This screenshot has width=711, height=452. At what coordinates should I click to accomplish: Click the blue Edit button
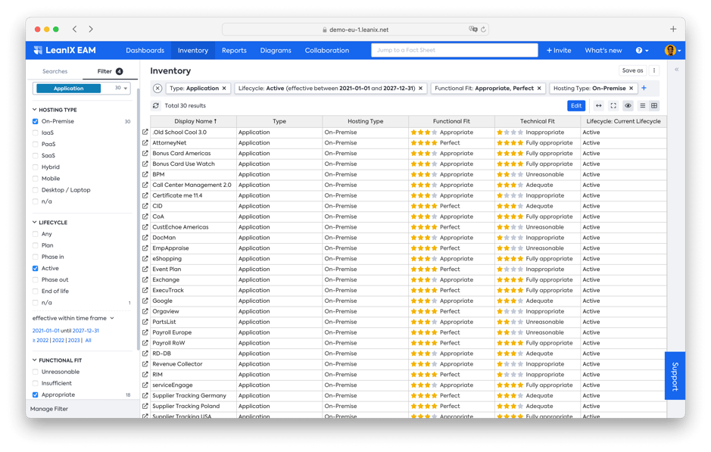click(x=576, y=106)
